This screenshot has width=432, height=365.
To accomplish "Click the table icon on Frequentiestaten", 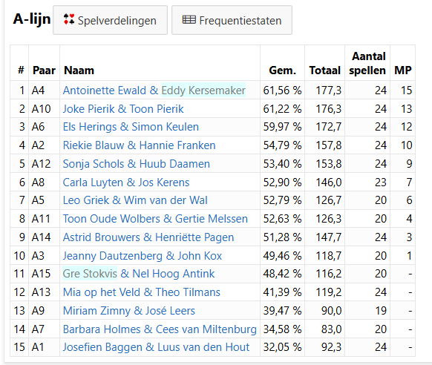I will pyautogui.click(x=189, y=20).
